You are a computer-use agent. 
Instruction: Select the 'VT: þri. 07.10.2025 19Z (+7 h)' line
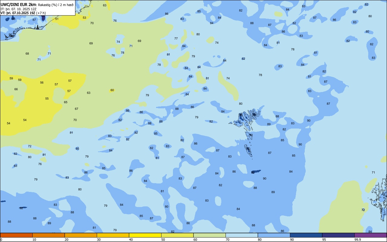pyautogui.click(x=23, y=13)
